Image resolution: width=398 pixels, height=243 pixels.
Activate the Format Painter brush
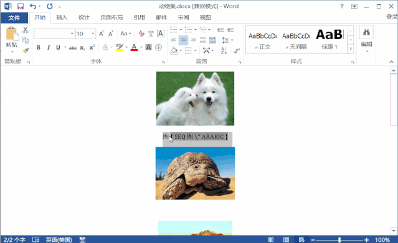[26, 50]
